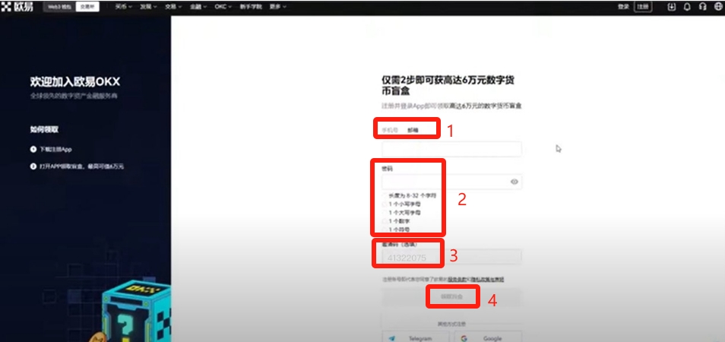Open the 新手学院 menu item

(251, 7)
